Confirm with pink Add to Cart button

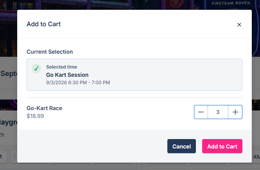point(222,146)
